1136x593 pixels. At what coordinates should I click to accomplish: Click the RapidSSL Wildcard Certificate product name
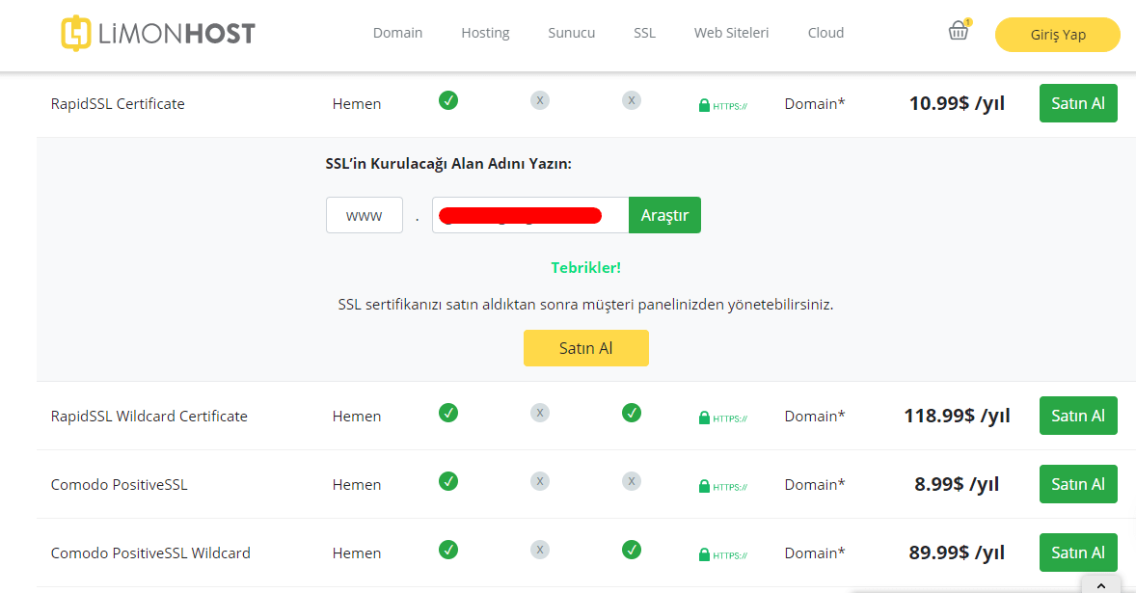click(149, 417)
